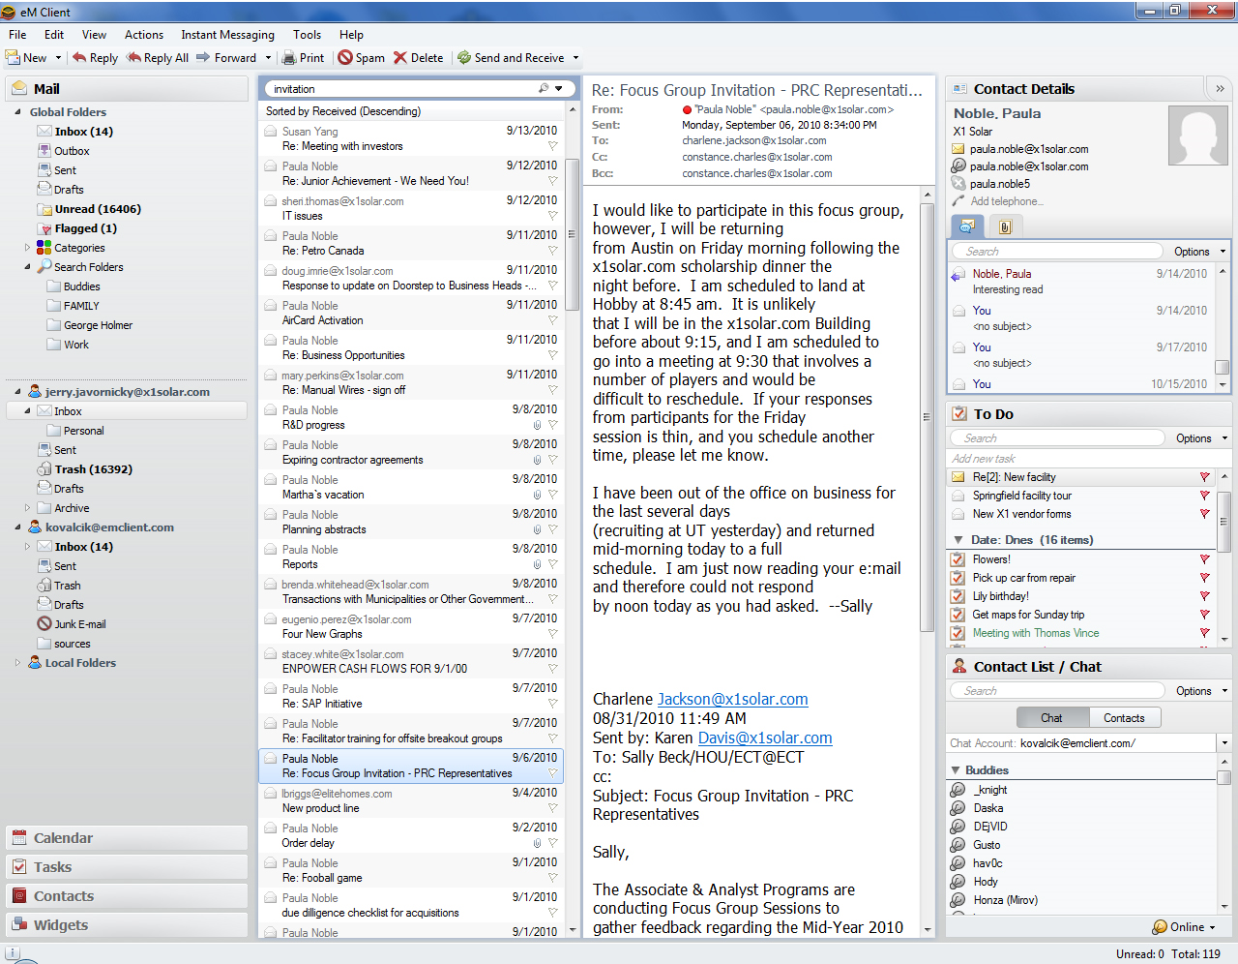Mark Pick up car from repair done

[958, 578]
